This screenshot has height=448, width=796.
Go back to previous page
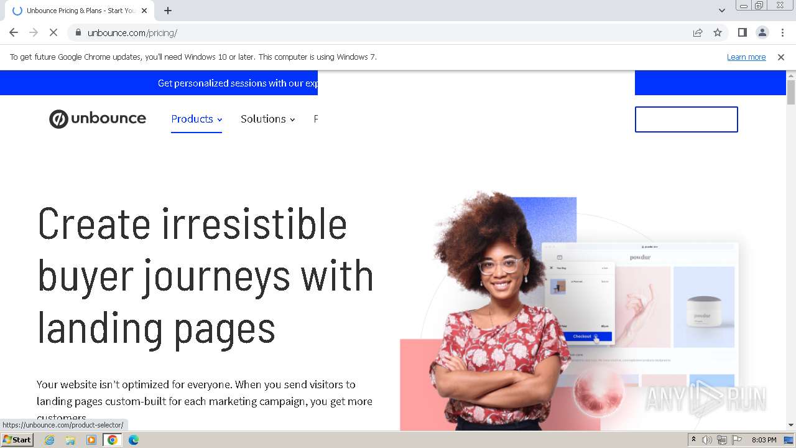point(14,32)
